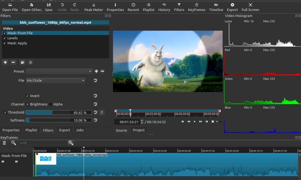Seek to next keyframe for Mask: From File
301x180 pixels.
coord(16,162)
